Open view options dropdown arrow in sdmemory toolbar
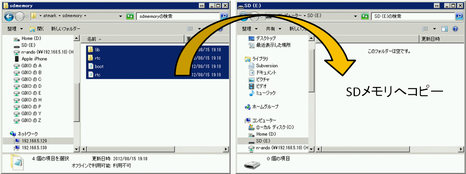 (x=199, y=29)
